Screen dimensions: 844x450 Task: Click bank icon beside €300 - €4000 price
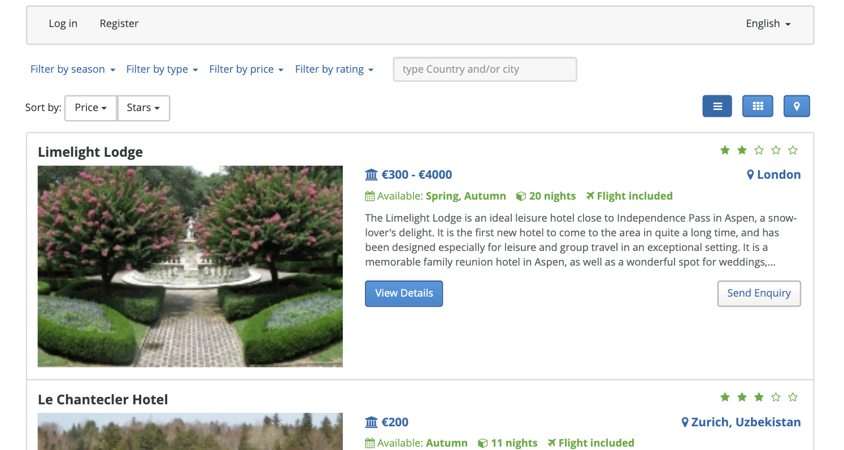pyautogui.click(x=371, y=175)
